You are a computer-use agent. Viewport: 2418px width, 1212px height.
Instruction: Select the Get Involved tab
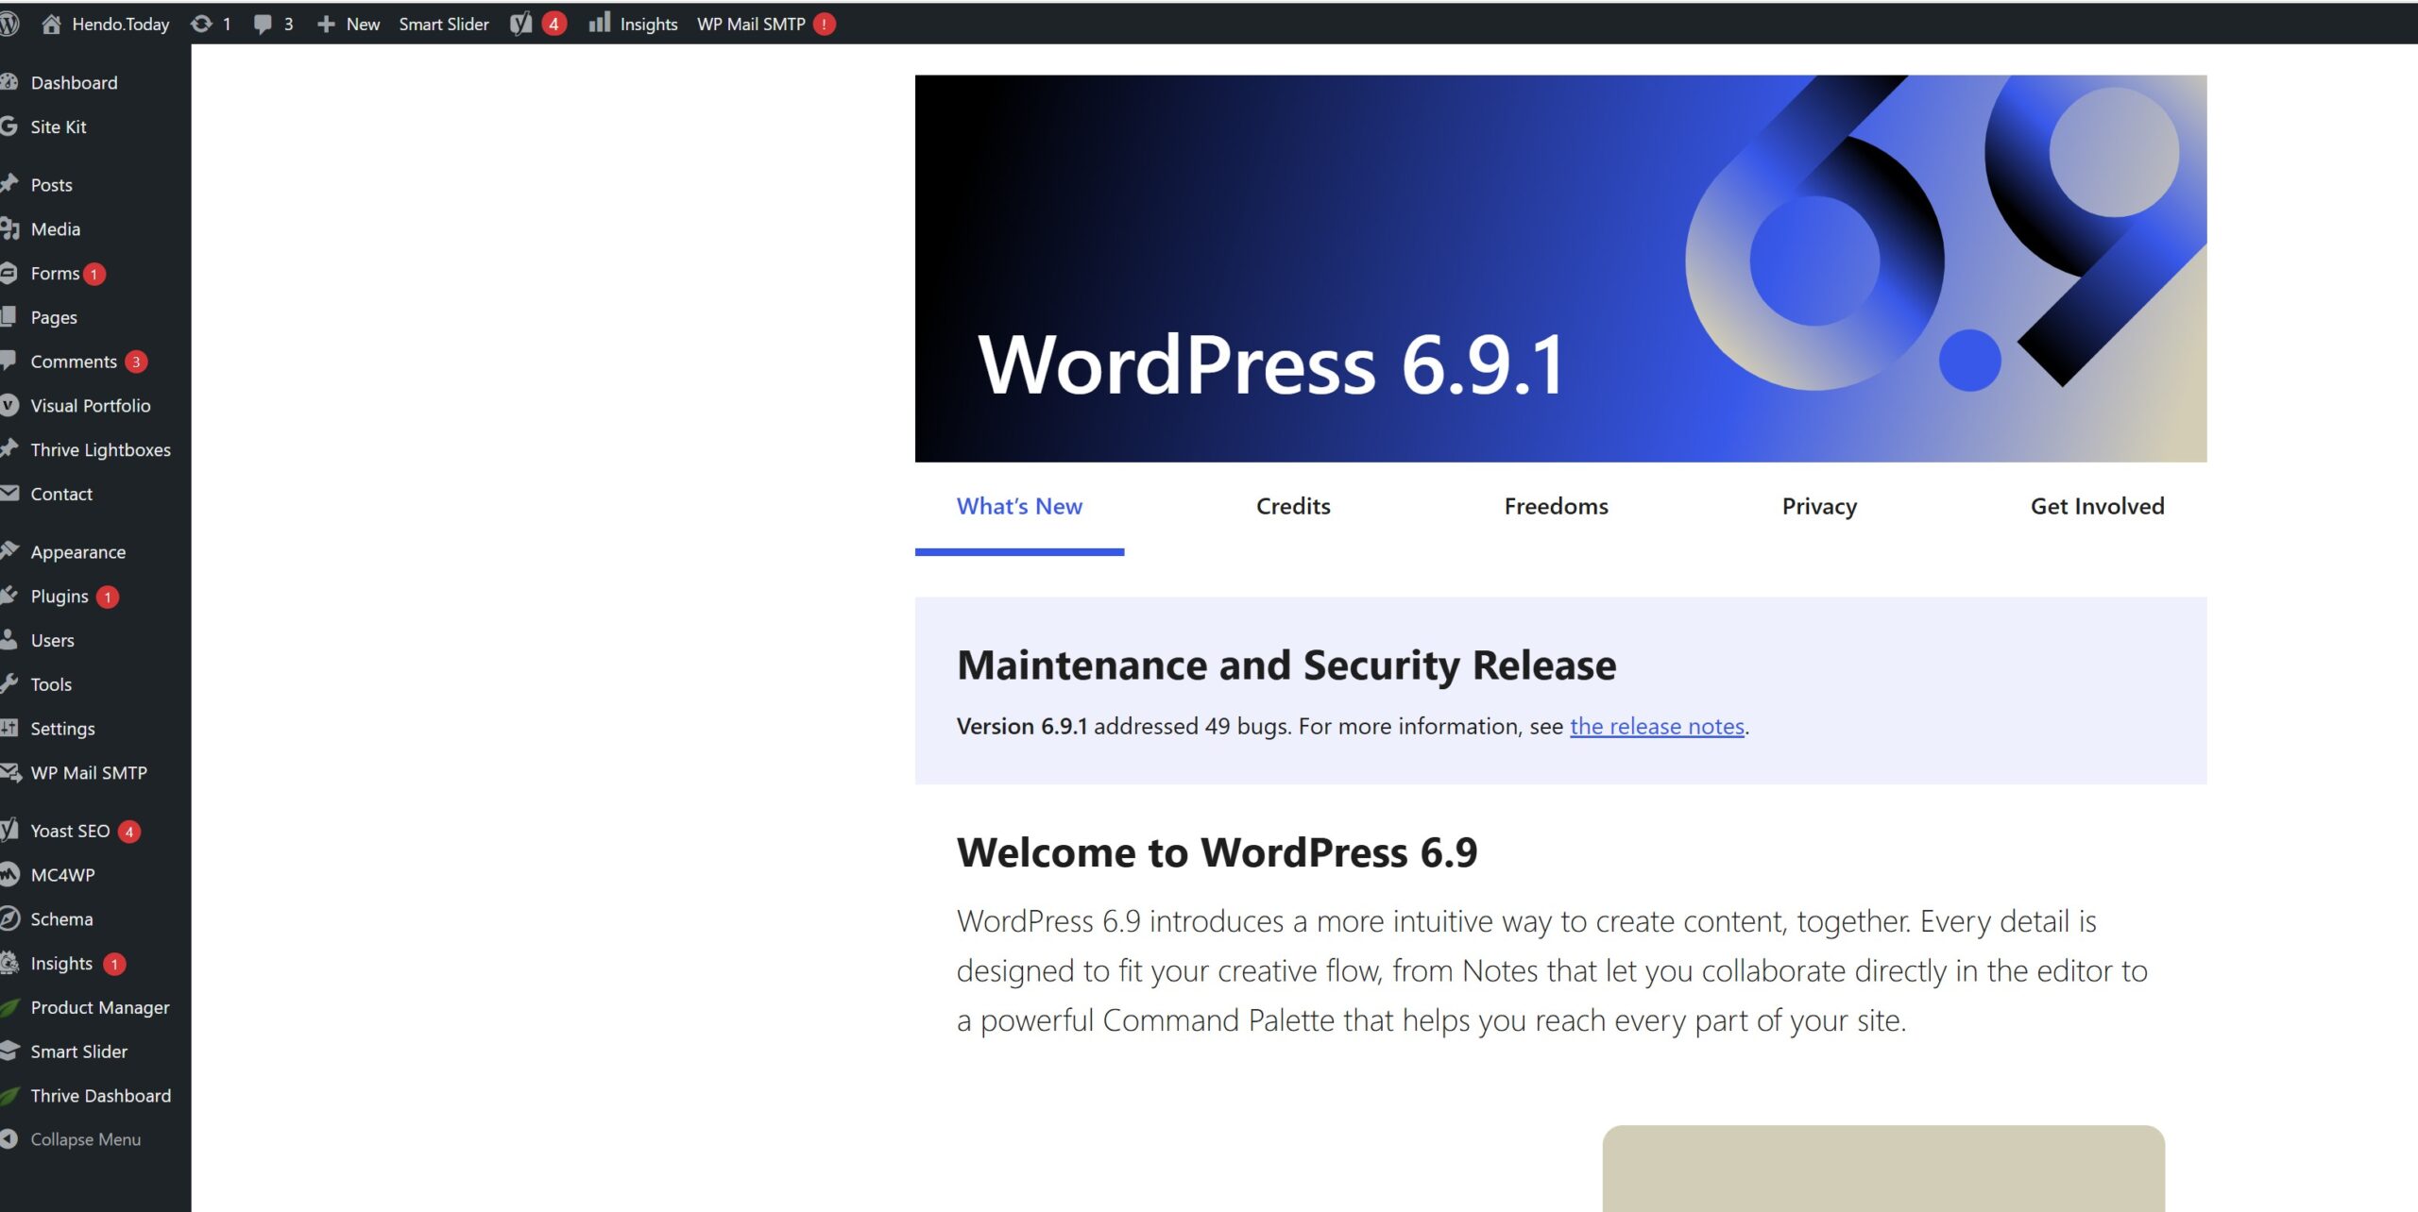tap(2097, 506)
